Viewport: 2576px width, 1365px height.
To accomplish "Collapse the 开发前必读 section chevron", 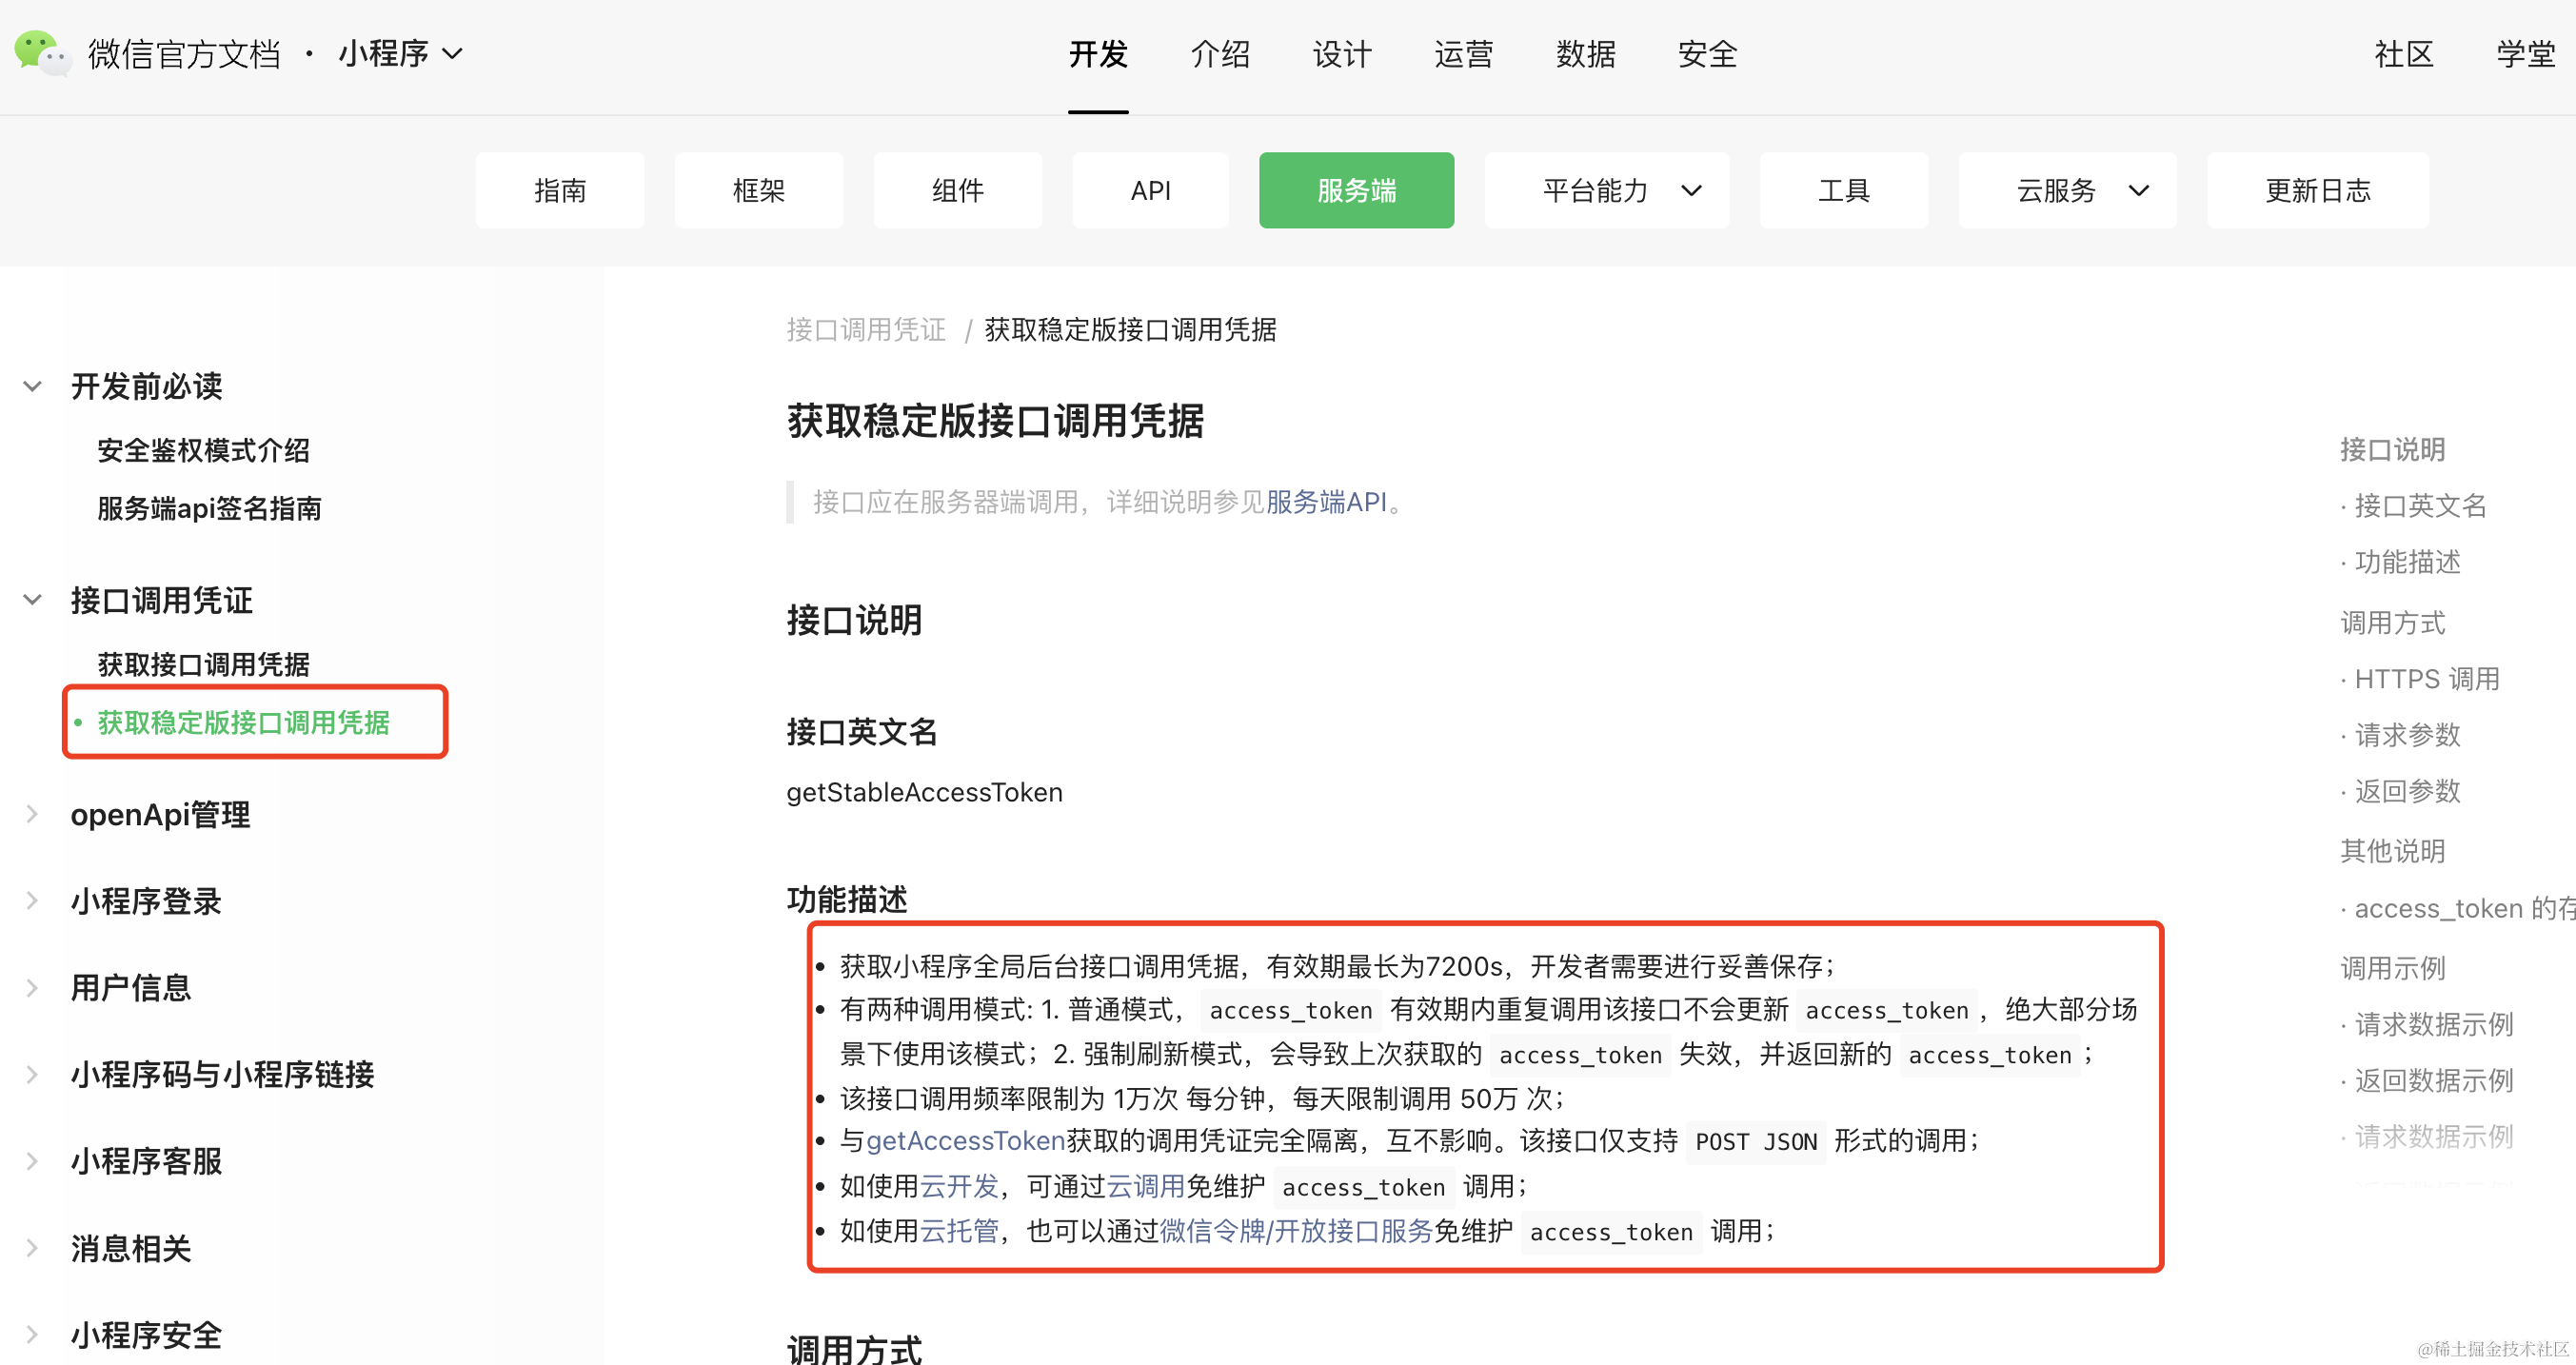I will [32, 386].
